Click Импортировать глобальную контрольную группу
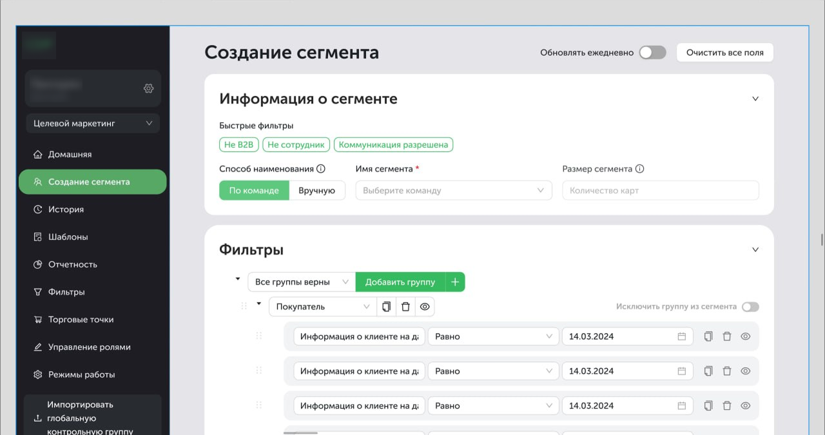 [93, 416]
